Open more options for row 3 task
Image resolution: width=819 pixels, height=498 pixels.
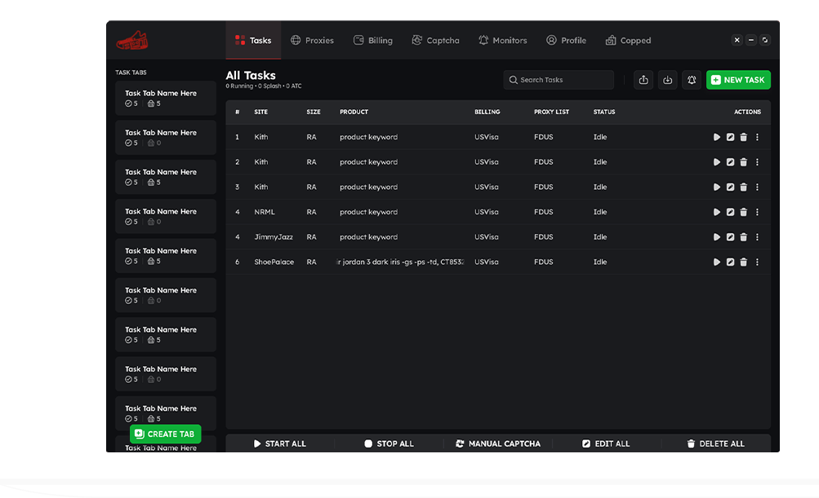tap(757, 187)
